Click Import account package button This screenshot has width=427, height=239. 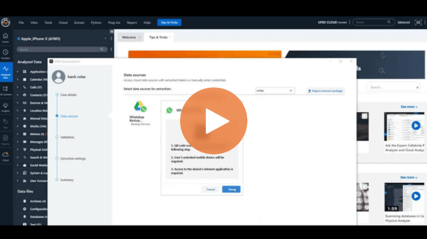pyautogui.click(x=325, y=91)
